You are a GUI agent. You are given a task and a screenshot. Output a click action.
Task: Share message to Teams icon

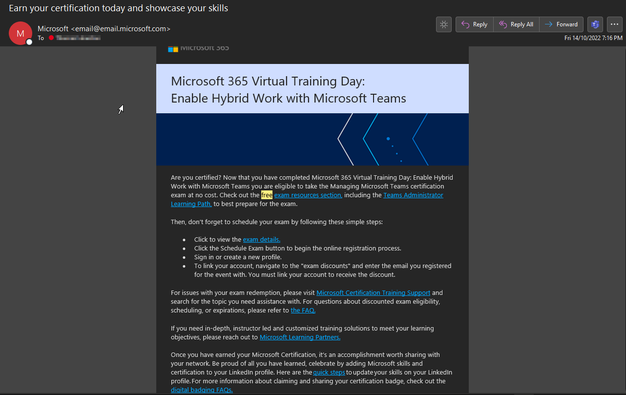tap(595, 24)
